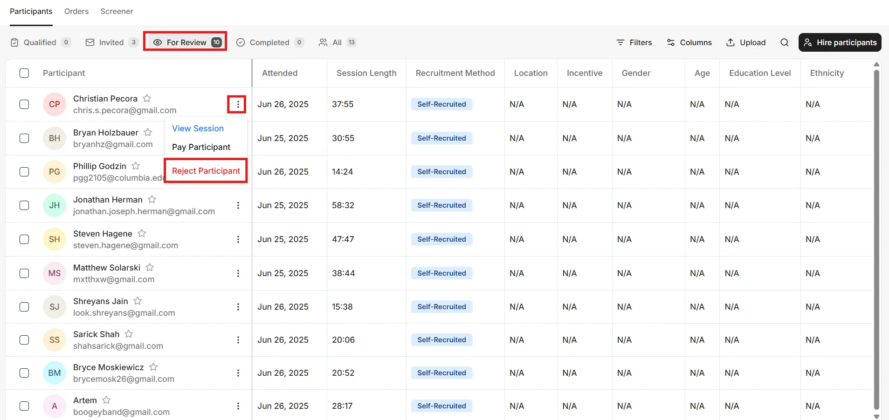889x420 pixels.
Task: Choose Pay Participant from the context menu
Action: 201,147
